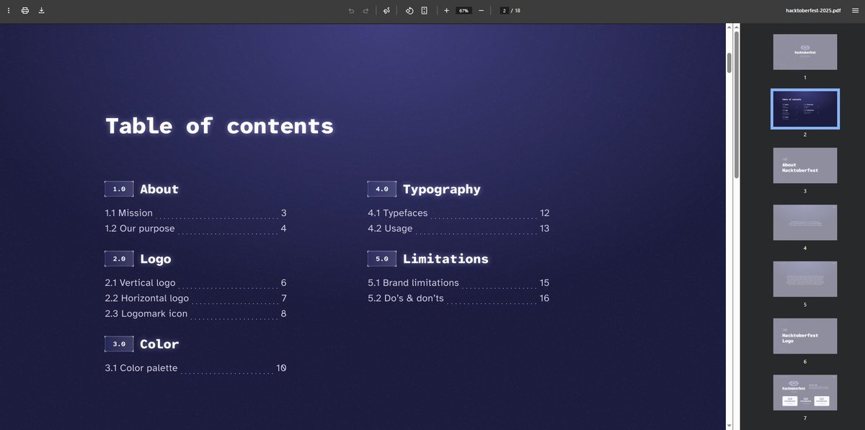865x430 pixels.
Task: Click the "2.1 Vertical logo" entry
Action: click(x=140, y=283)
